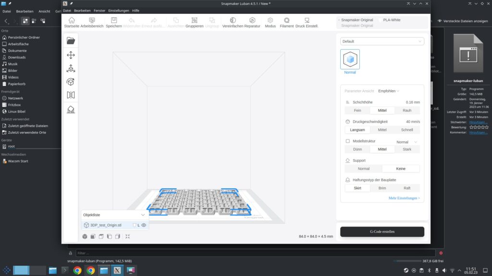Click the first Chrome icon in taskbar

[x=77, y=270]
